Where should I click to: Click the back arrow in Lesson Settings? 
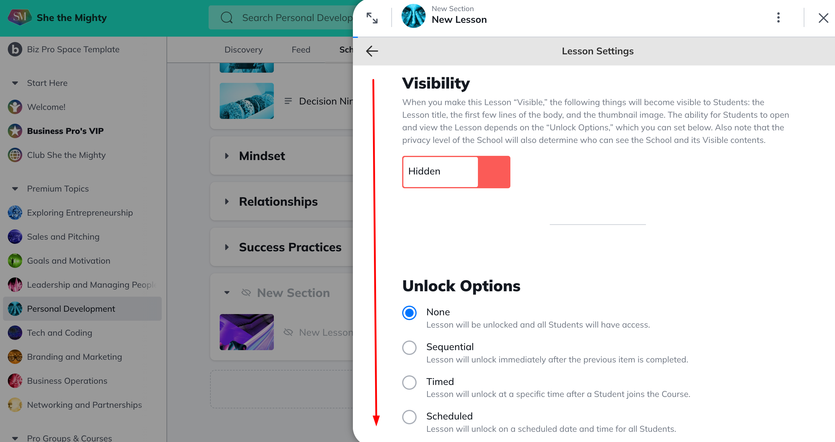pyautogui.click(x=372, y=51)
